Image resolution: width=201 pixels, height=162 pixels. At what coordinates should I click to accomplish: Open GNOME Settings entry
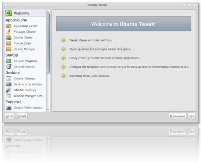(x=25, y=90)
